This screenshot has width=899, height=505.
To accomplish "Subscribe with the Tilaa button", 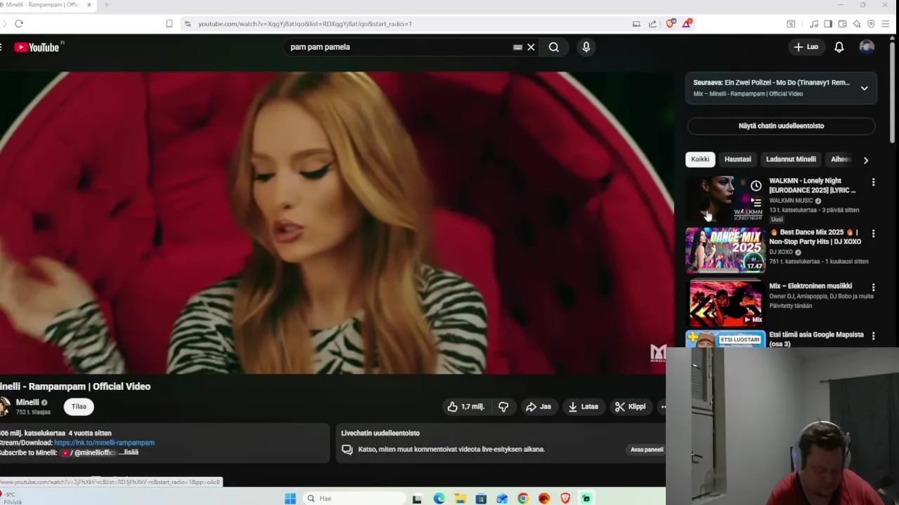I will (x=79, y=407).
